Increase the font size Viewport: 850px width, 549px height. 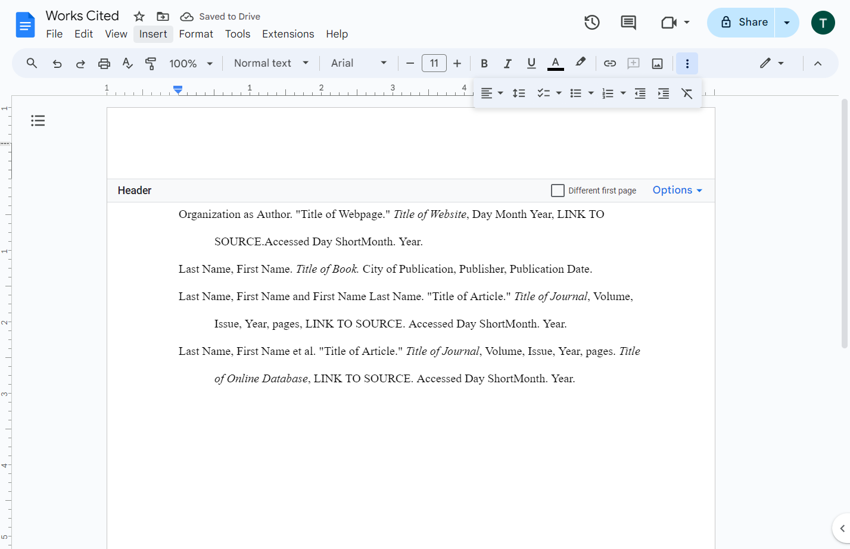457,63
